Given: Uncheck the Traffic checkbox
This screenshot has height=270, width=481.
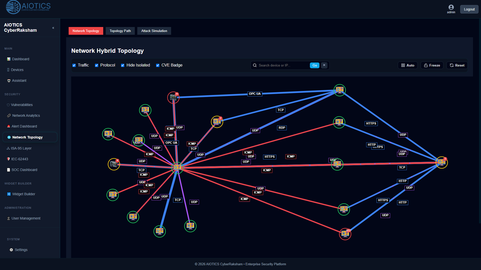Looking at the screenshot, I should (x=74, y=65).
